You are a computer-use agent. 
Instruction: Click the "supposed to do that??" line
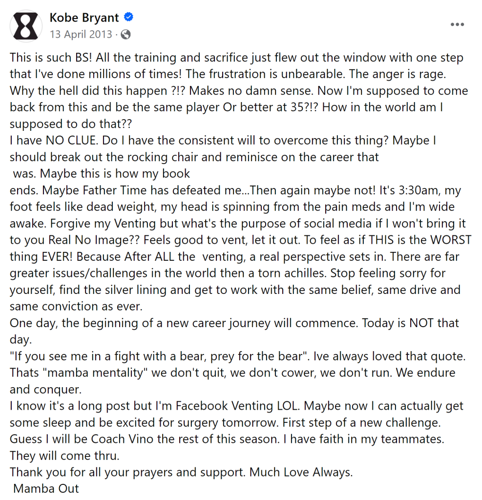(71, 124)
